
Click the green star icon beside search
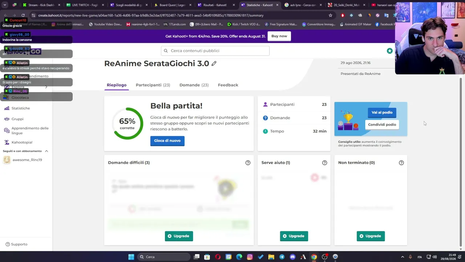(389, 51)
